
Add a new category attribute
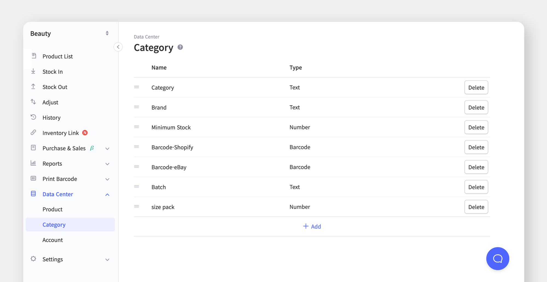(x=312, y=226)
